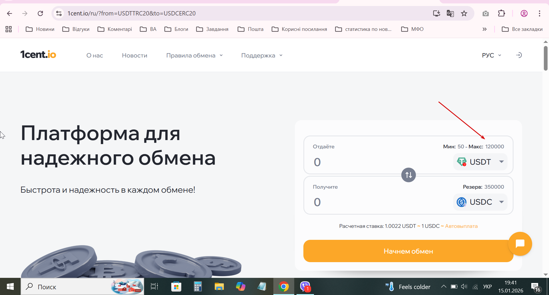The width and height of the screenshot is (549, 295).
Task: Switch the УКР keyboard language indicator
Action: [x=487, y=286]
